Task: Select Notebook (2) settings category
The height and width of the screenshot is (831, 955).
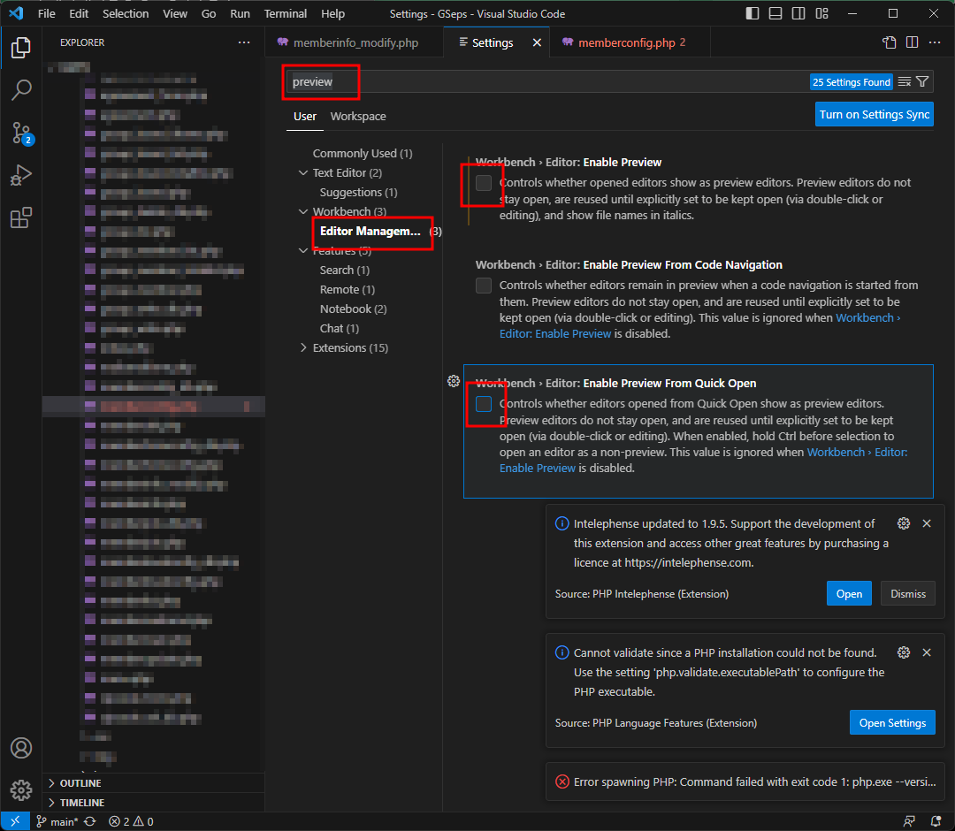Action: click(x=353, y=309)
